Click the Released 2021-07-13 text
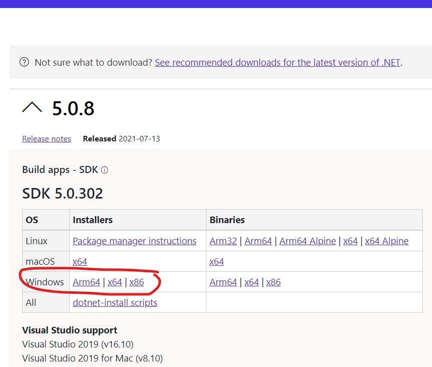The image size is (432, 367). point(121,138)
